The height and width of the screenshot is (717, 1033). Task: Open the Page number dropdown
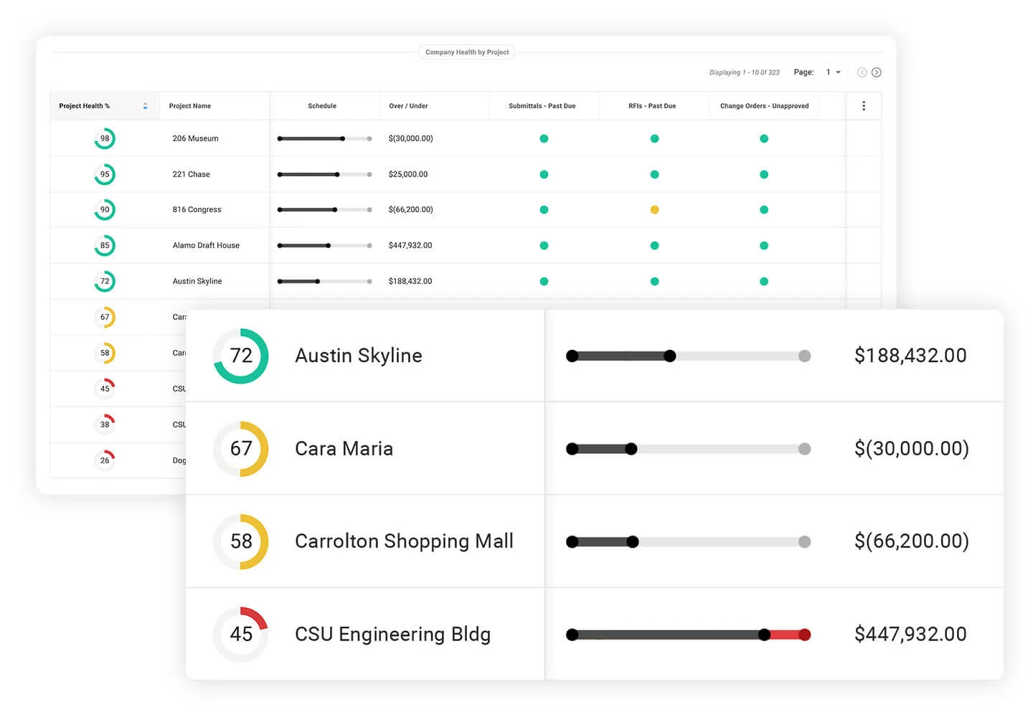pyautogui.click(x=832, y=72)
